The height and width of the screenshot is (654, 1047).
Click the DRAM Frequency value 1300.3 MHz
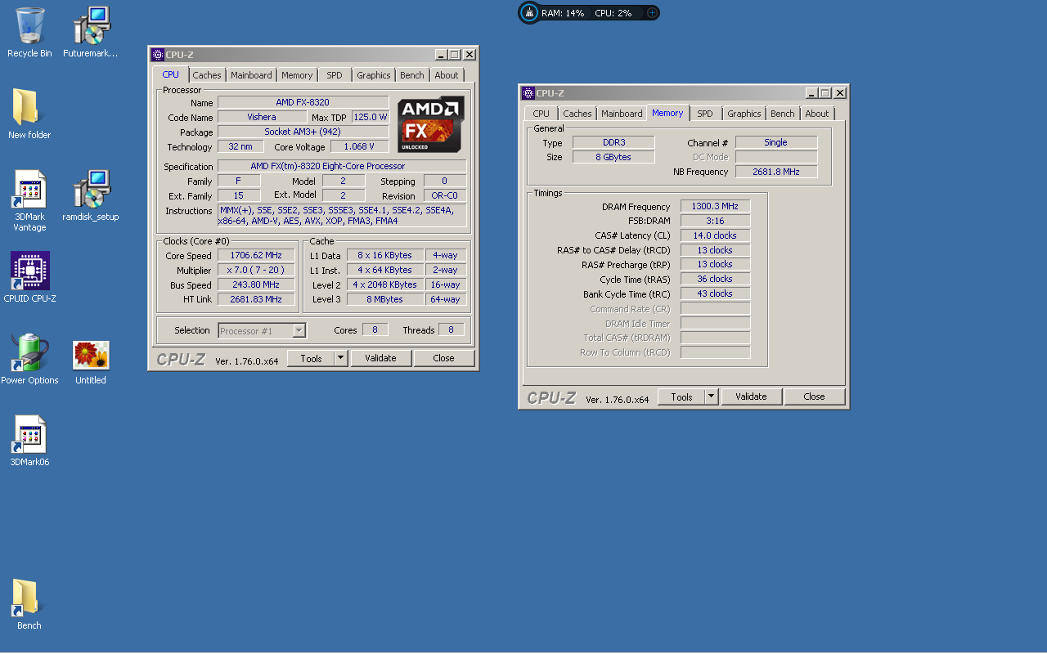coord(715,206)
